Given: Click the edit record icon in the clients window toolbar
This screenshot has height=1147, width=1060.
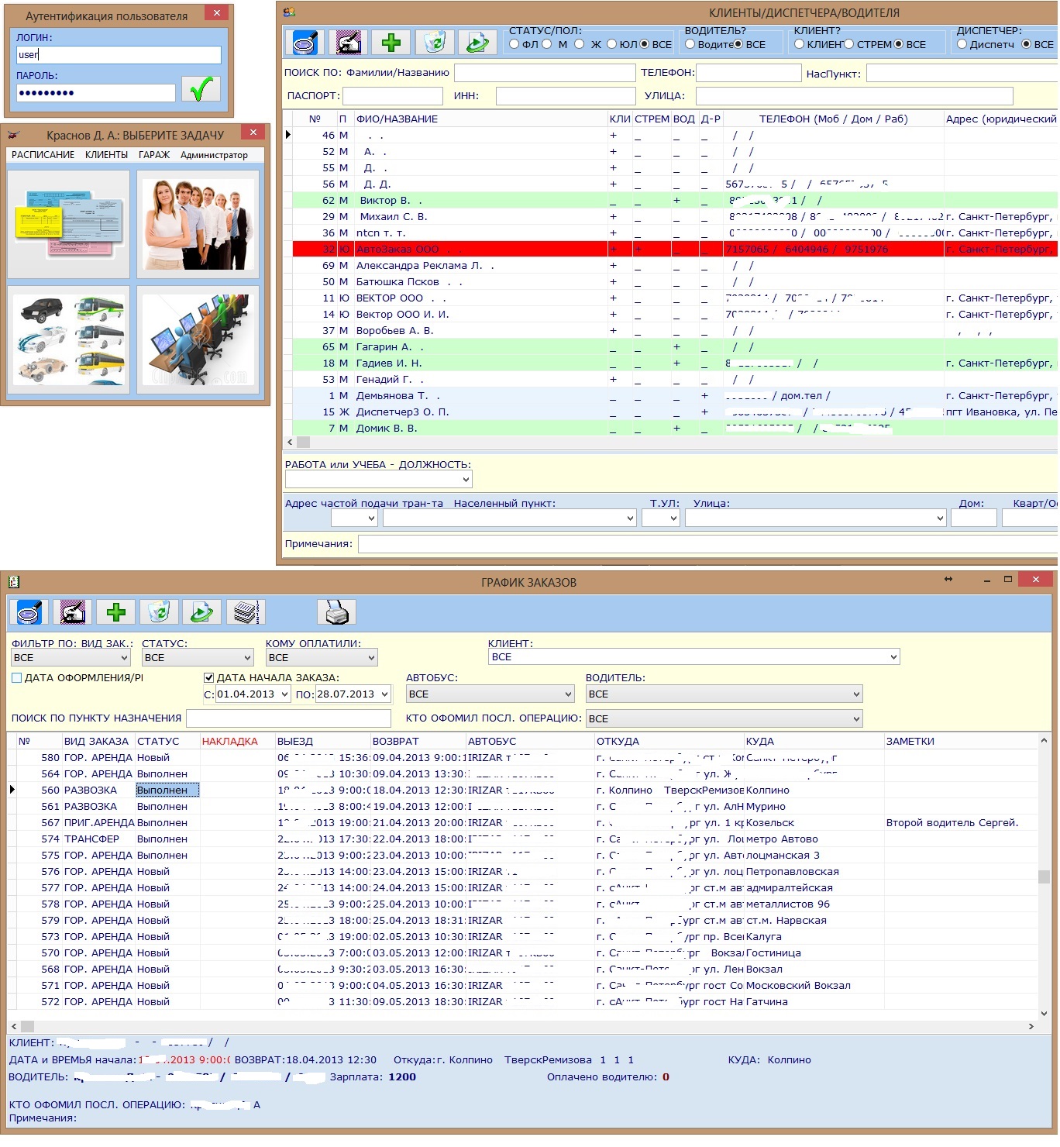Looking at the screenshot, I should point(349,42).
